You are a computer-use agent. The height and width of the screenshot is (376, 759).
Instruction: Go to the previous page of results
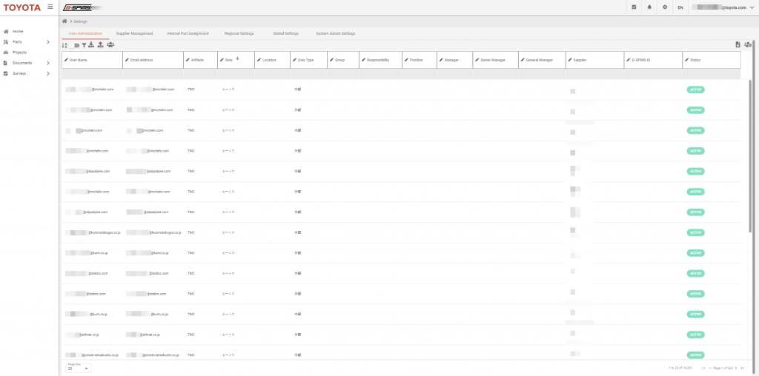tap(709, 369)
